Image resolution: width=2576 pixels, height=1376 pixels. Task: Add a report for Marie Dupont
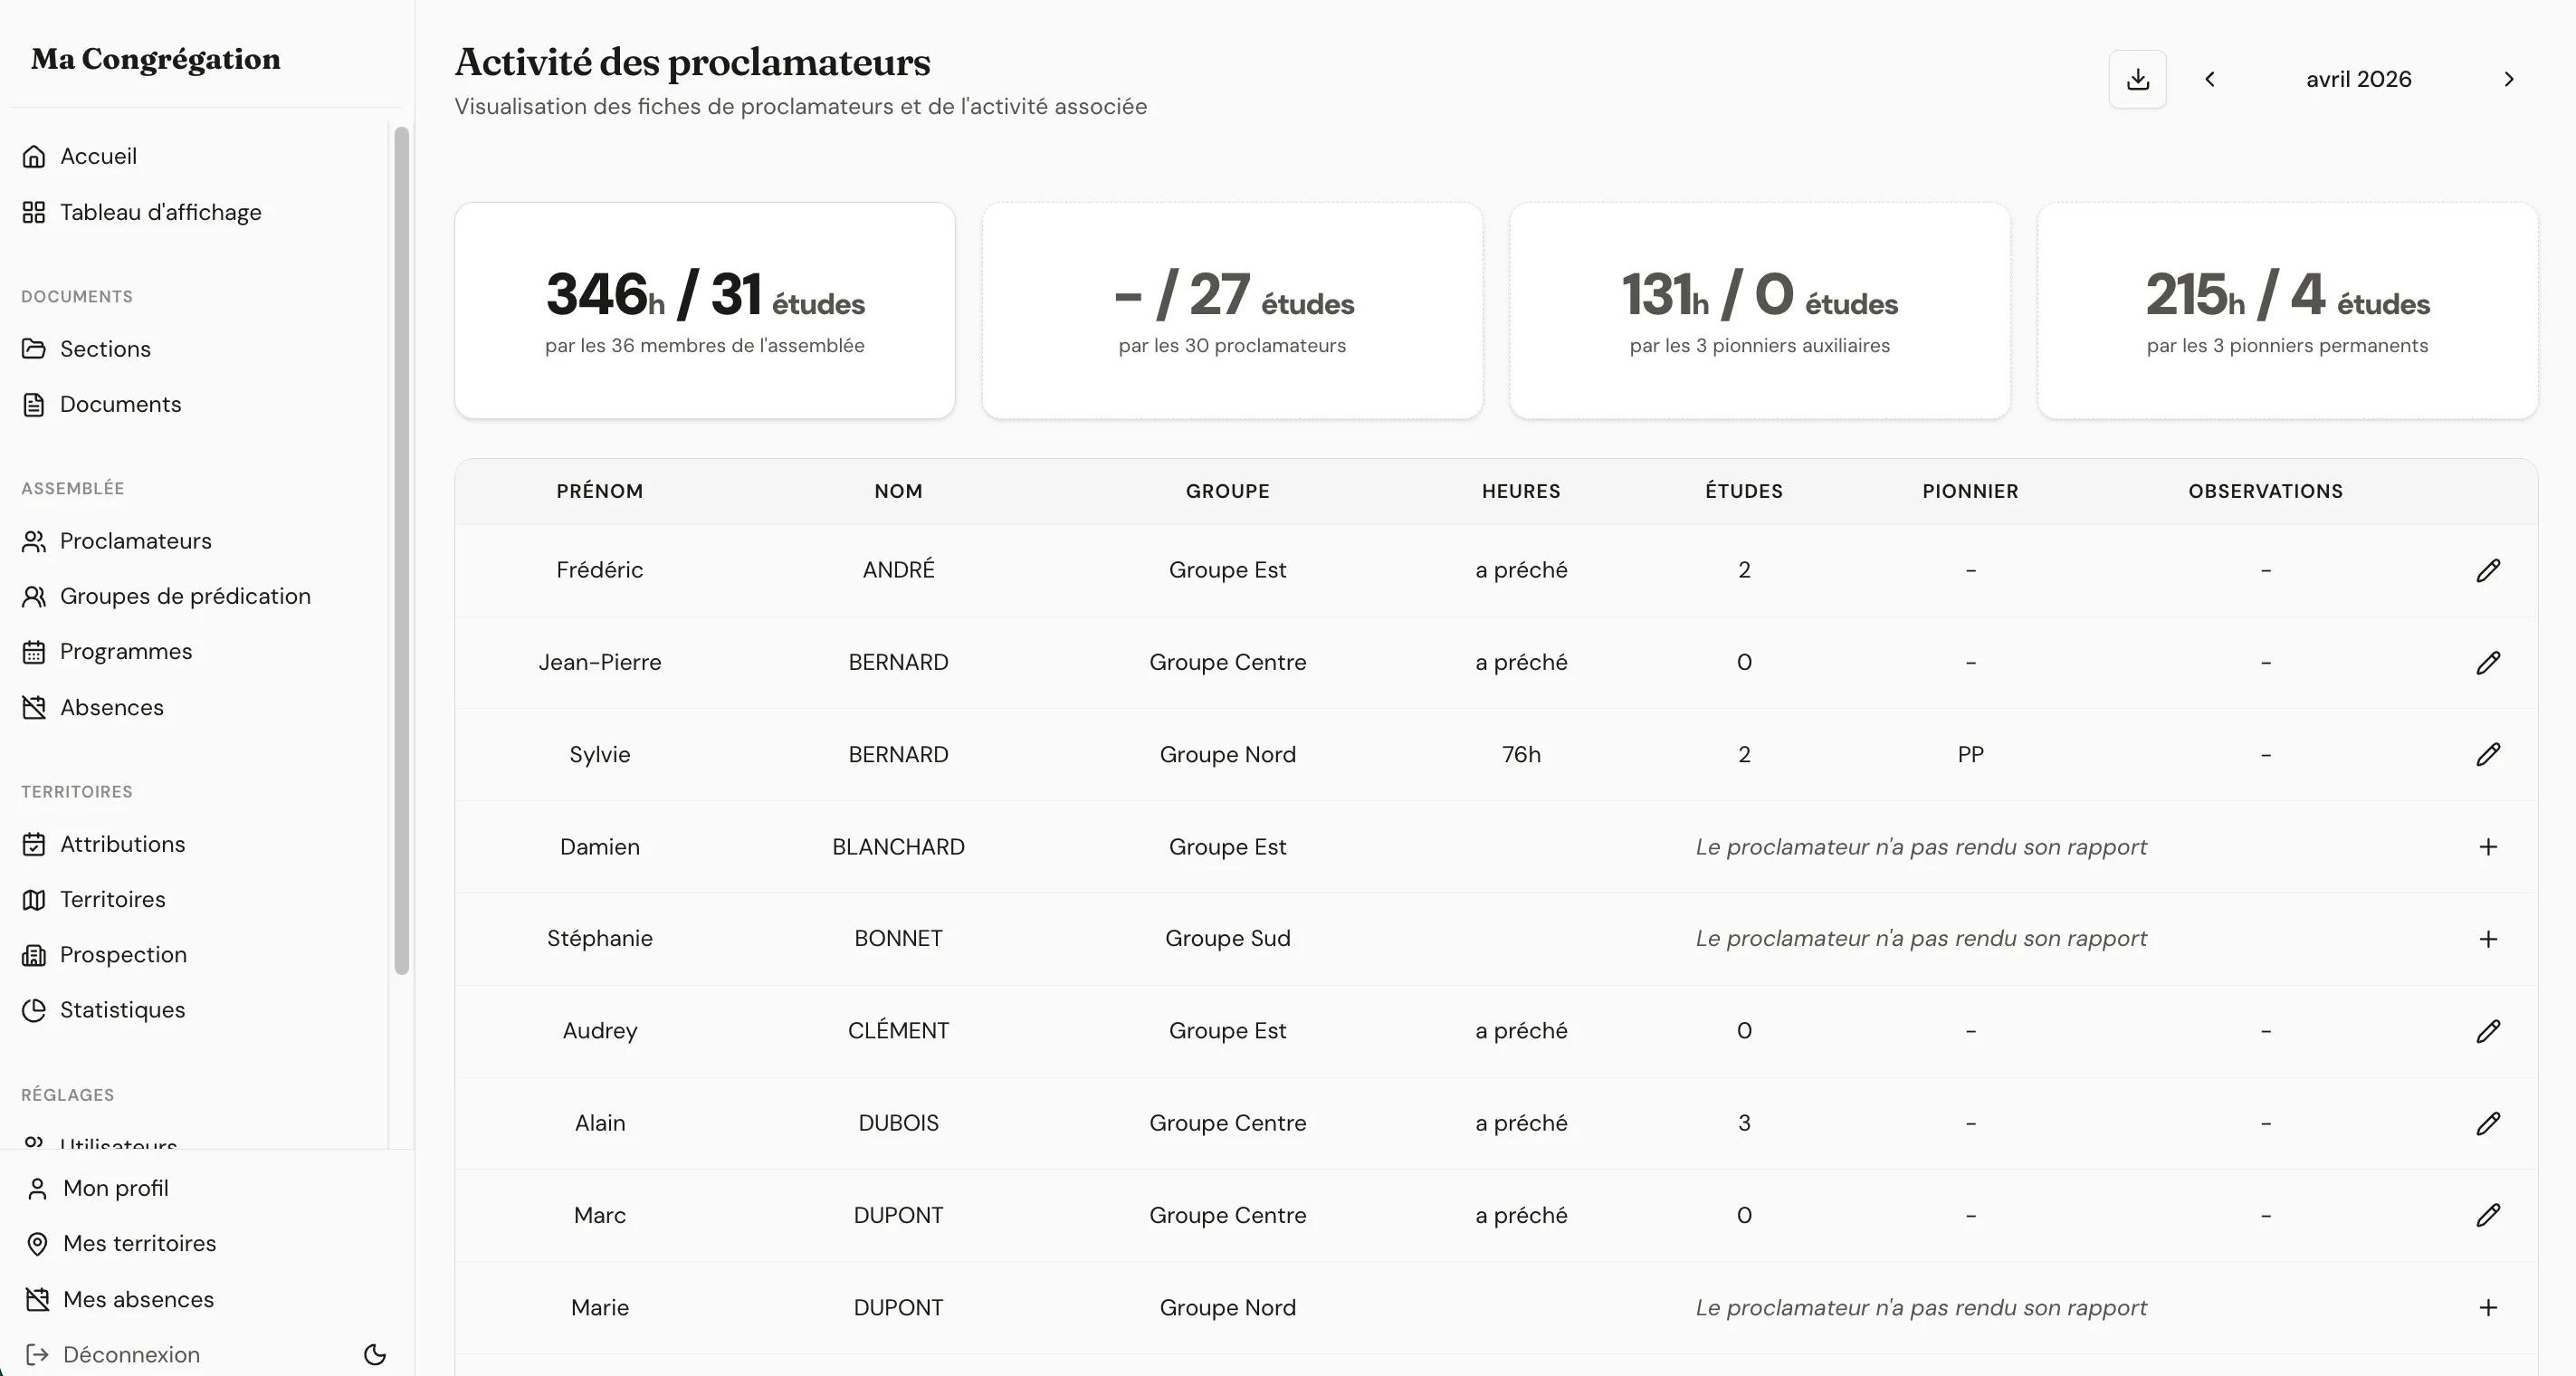(x=2487, y=1307)
